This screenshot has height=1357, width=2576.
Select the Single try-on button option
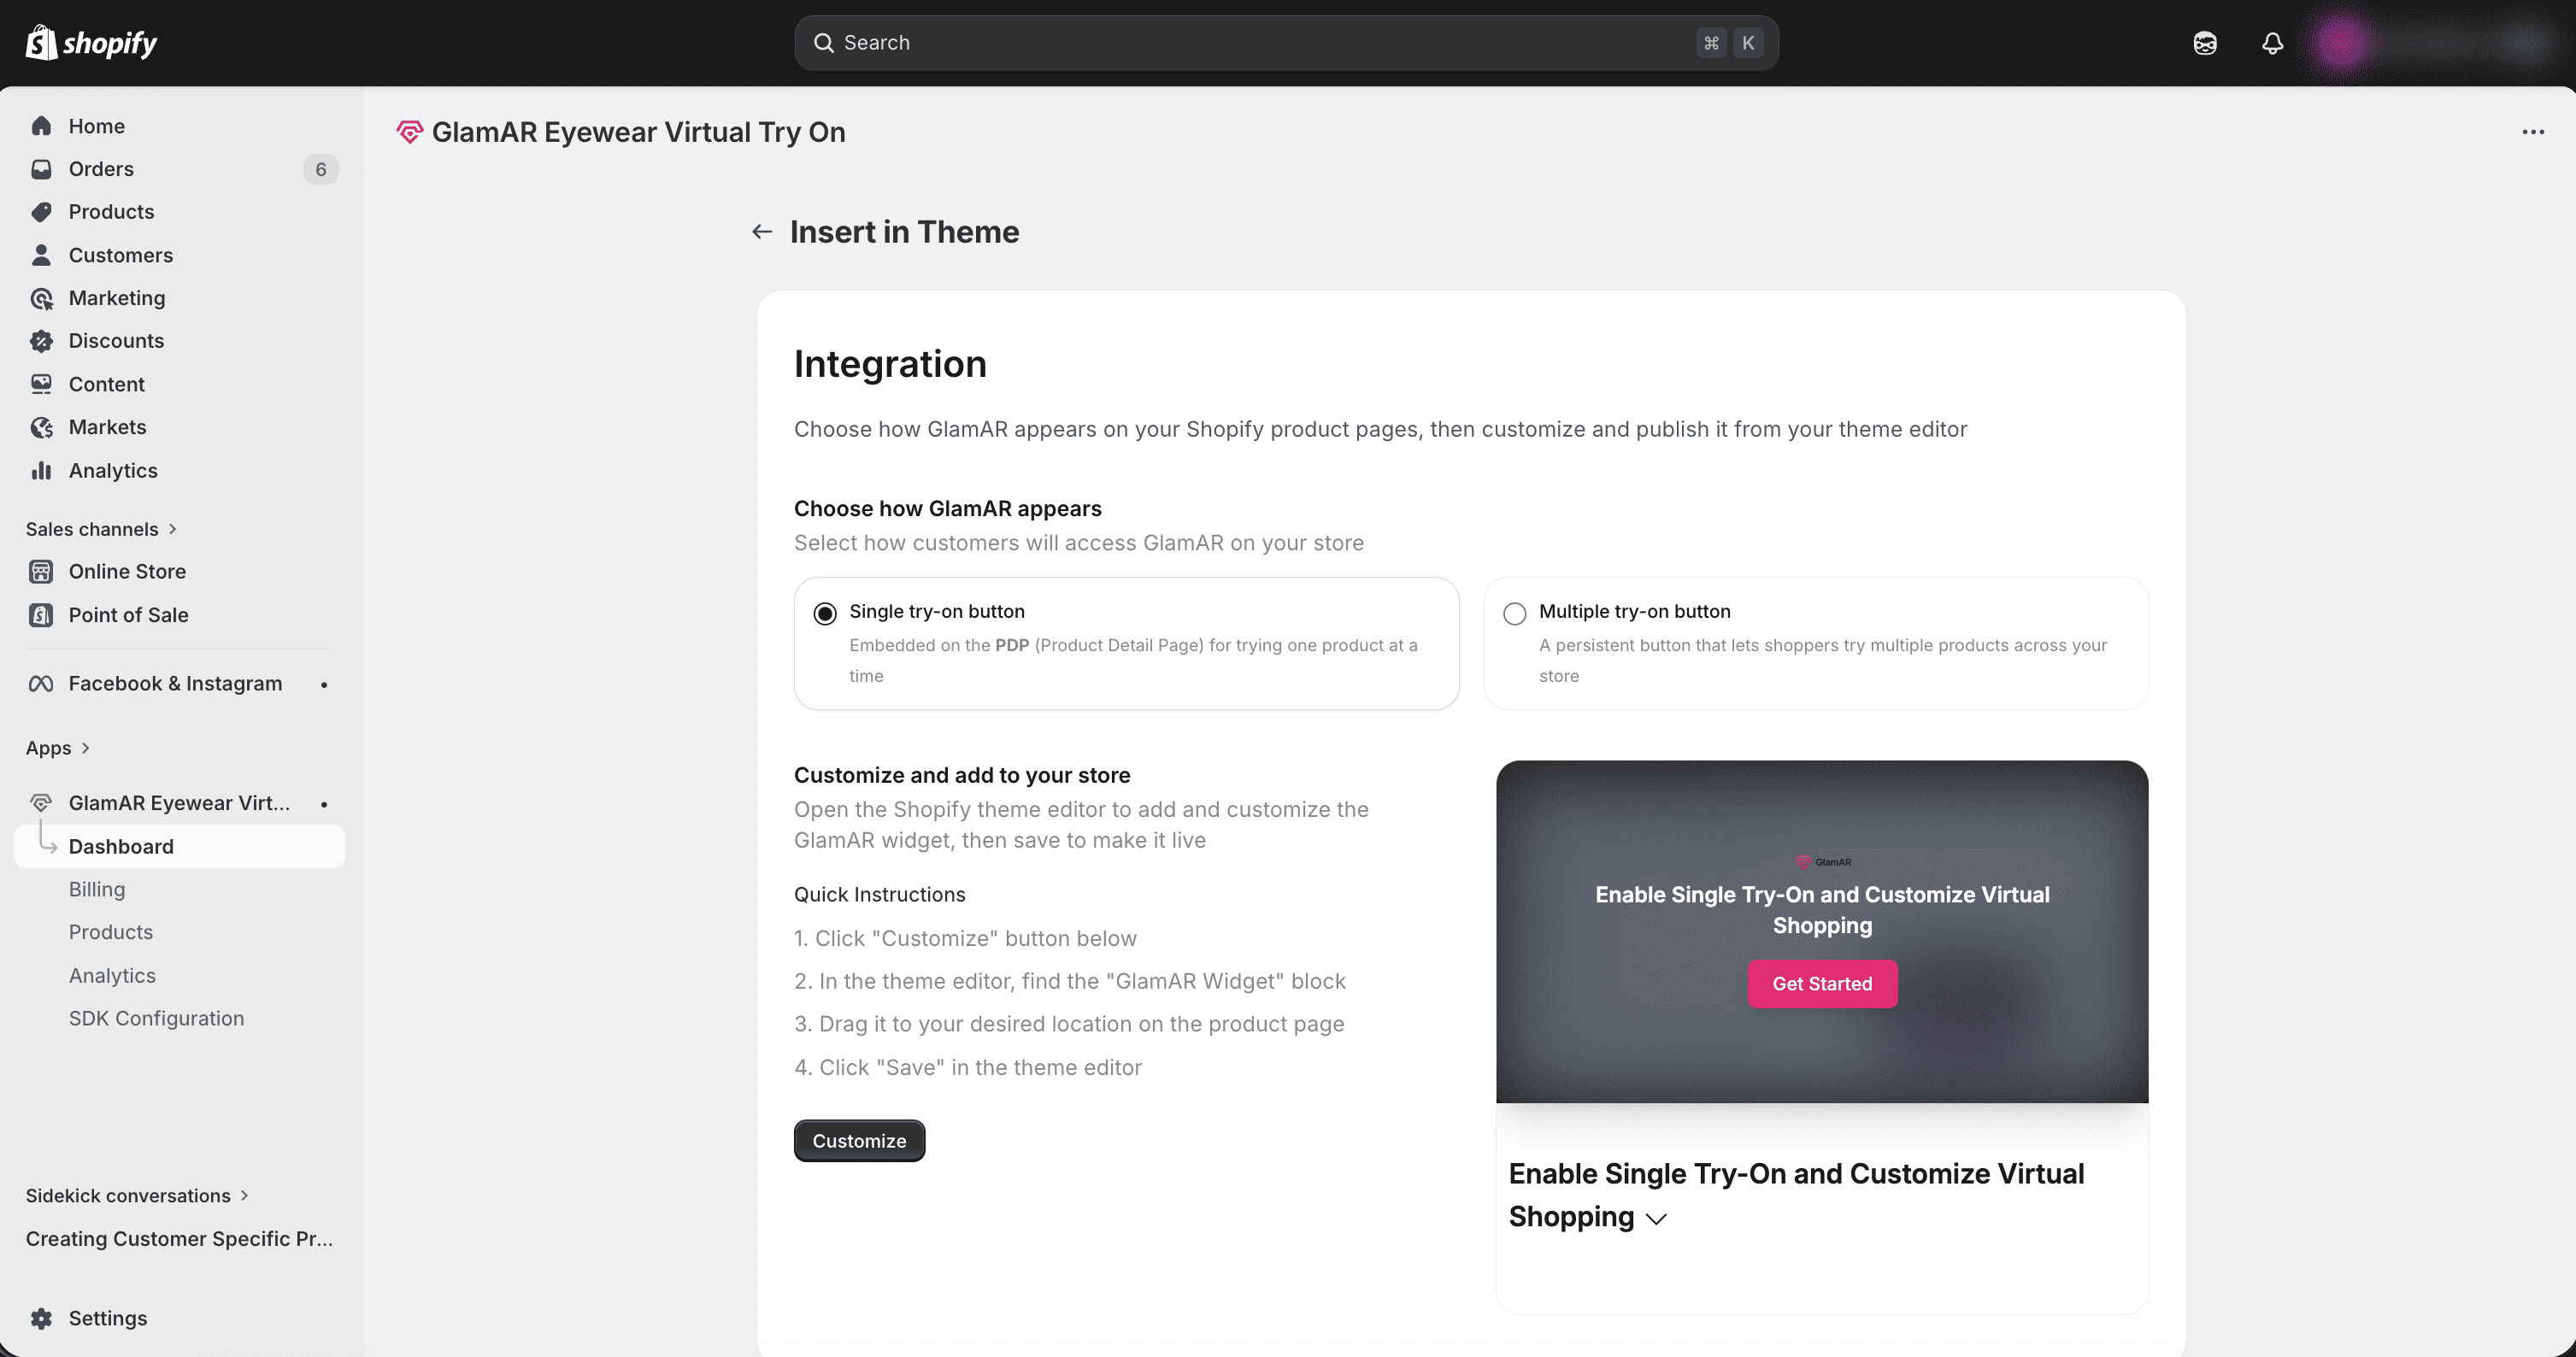(x=825, y=613)
